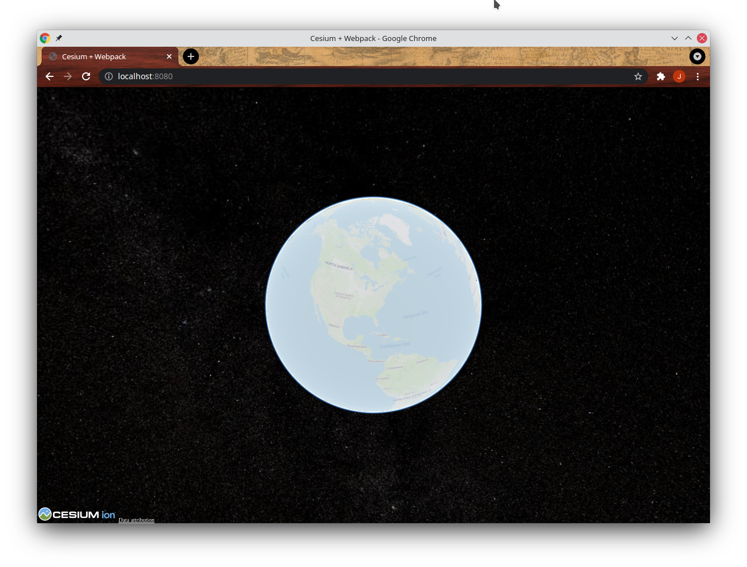Image resolution: width=747 pixels, height=567 pixels.
Task: Open a new tab with plus button
Action: pos(191,56)
